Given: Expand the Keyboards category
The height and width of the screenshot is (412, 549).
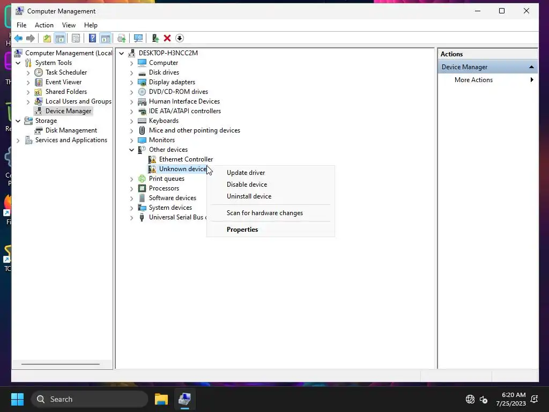Looking at the screenshot, I should pyautogui.click(x=132, y=121).
